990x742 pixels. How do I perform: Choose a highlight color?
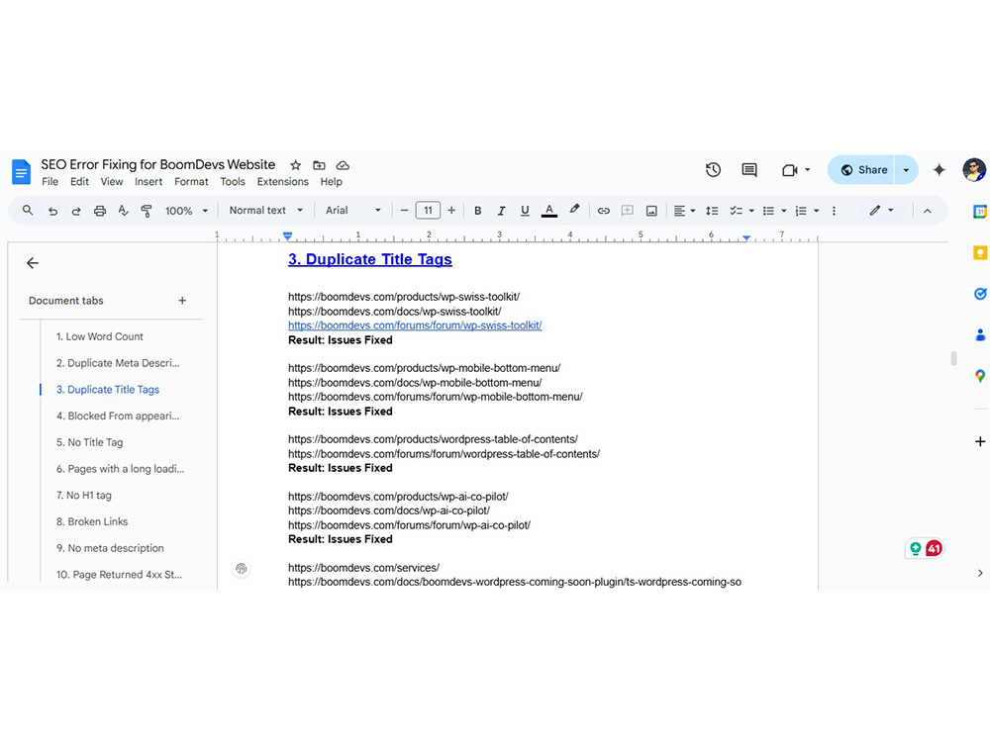[574, 210]
